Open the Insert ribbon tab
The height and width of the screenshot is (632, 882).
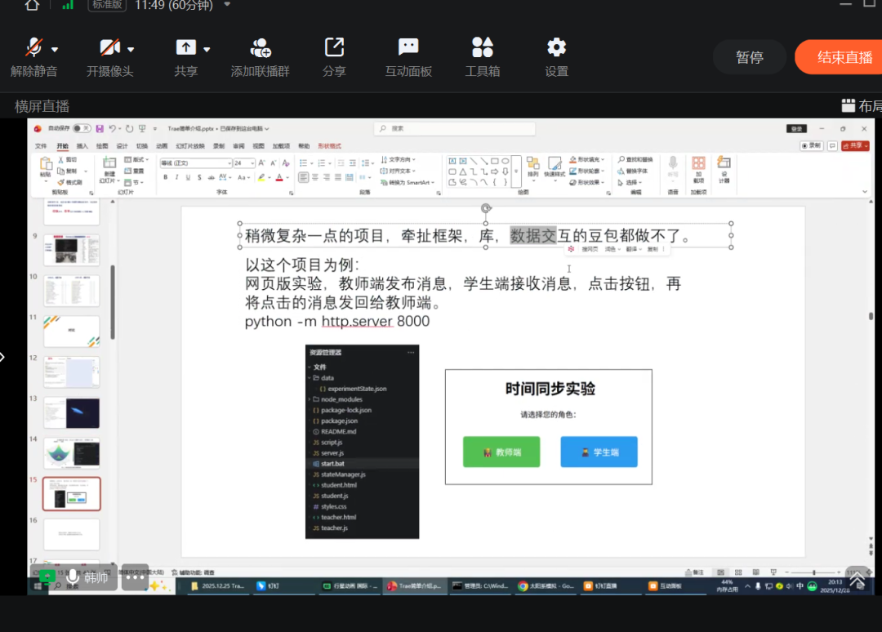point(82,146)
